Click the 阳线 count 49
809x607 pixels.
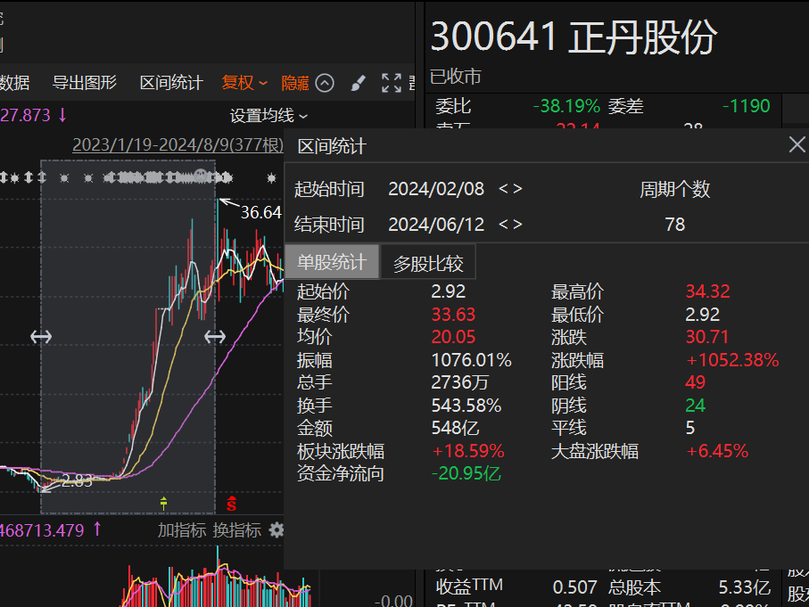[x=695, y=382]
